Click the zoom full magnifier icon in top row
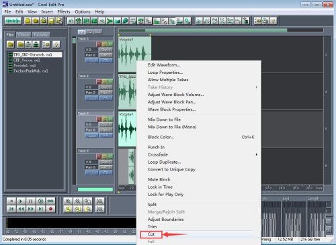Image resolution: width=336 pixels, height=245 pixels. [x=87, y=201]
